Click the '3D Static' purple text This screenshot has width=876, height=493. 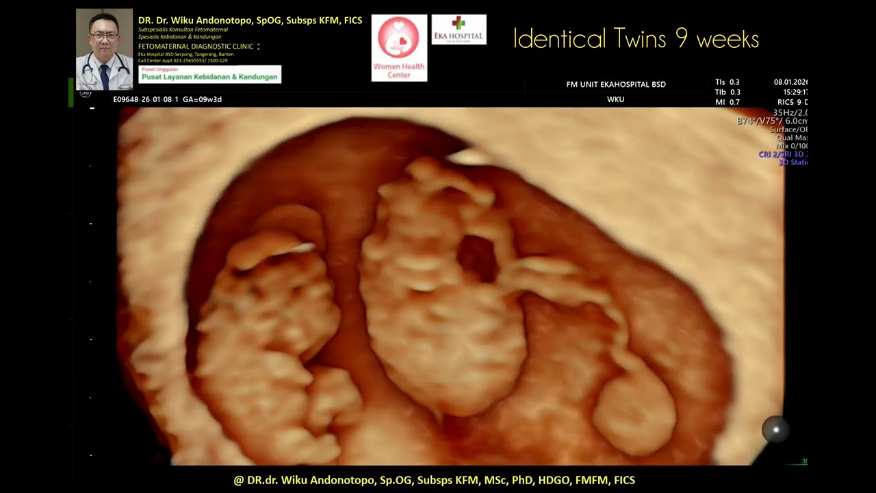793,163
